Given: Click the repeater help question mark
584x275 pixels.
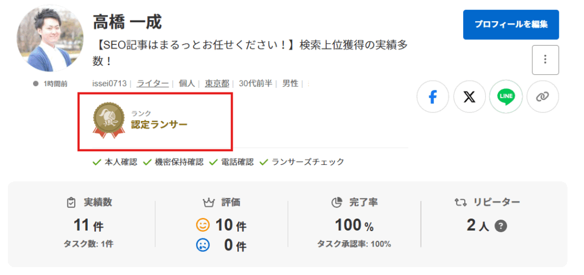Looking at the screenshot, I should (x=501, y=227).
